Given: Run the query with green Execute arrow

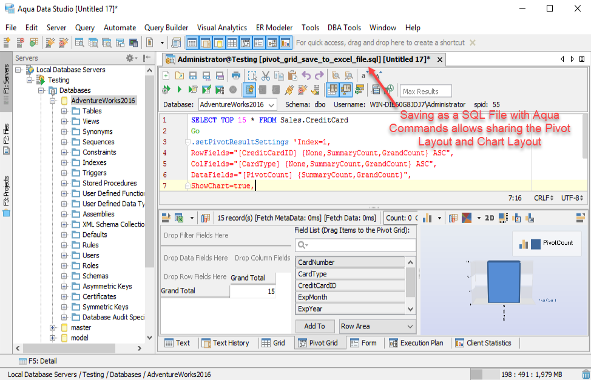Looking at the screenshot, I should [180, 90].
